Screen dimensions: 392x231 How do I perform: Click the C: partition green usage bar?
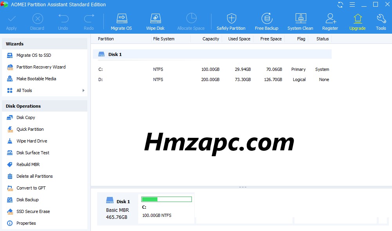pyautogui.click(x=166, y=199)
